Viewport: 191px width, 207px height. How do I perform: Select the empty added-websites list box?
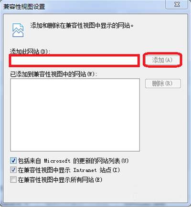[x=75, y=115]
